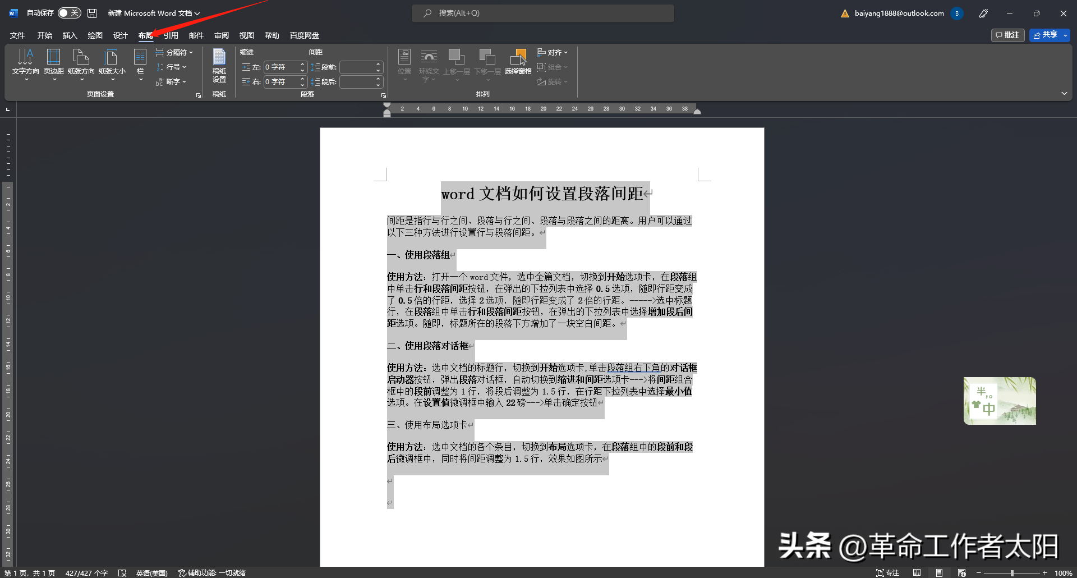Click the 英语(美国) language indicator

tap(151, 573)
